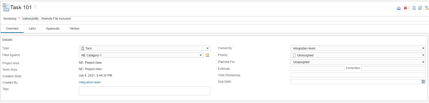Print the work item using printer icon
The width and height of the screenshot is (429, 103).
click(x=399, y=8)
